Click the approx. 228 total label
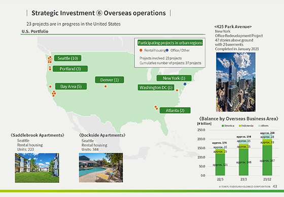 coord(267,133)
